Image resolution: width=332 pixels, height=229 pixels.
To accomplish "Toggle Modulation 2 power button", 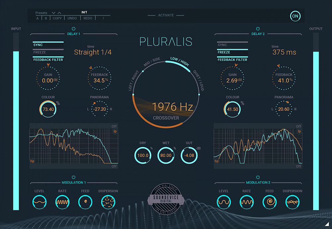I will click(258, 177).
